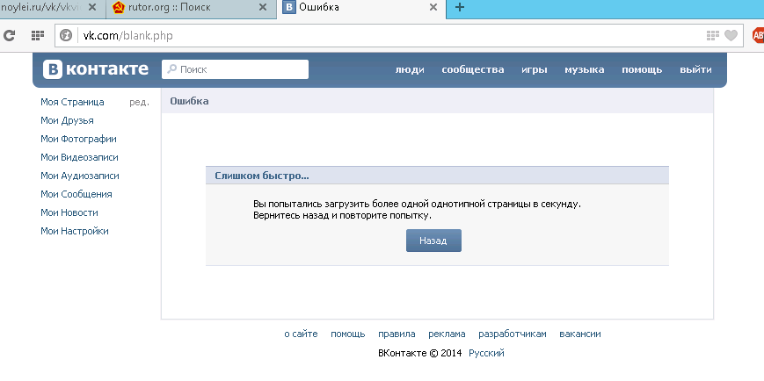Open Мои Настройки
This screenshot has width=764, height=381.
pos(75,231)
